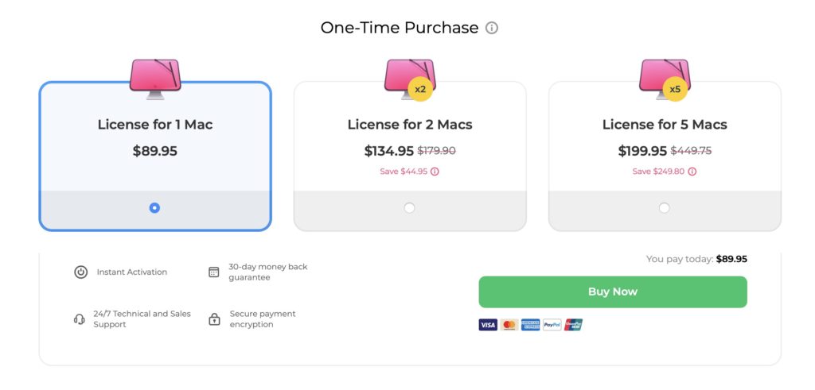
Task: Click the 30-day money back calendar icon
Action: tap(213, 272)
